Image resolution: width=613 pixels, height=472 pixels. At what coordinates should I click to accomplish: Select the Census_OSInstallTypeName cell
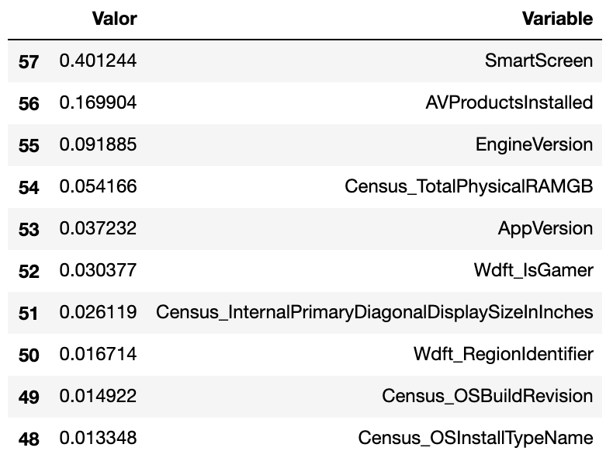(476, 438)
